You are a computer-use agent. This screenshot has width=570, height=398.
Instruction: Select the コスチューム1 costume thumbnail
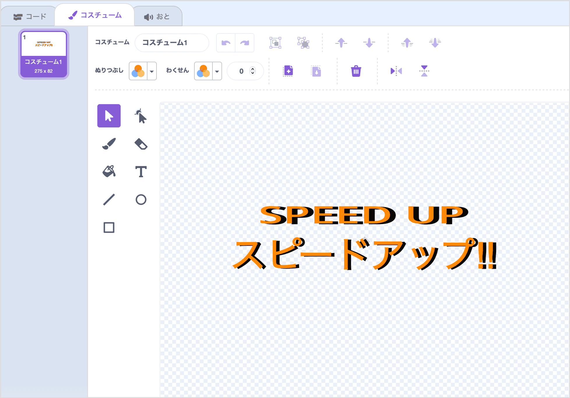tap(44, 54)
